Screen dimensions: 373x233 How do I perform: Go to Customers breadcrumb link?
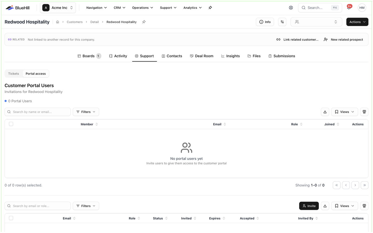pyautogui.click(x=75, y=22)
